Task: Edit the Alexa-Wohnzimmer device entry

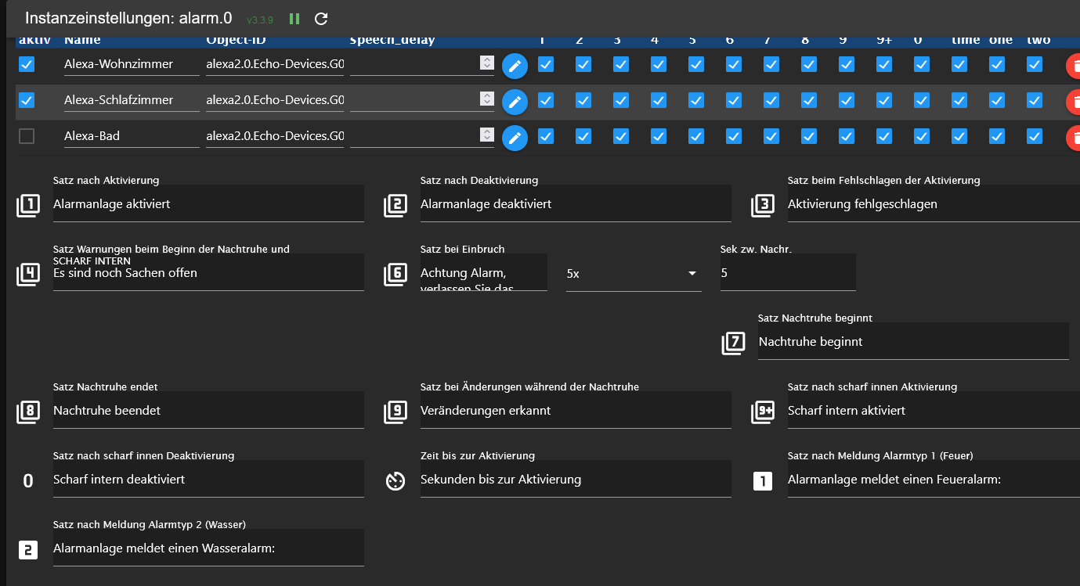Action: (x=515, y=67)
